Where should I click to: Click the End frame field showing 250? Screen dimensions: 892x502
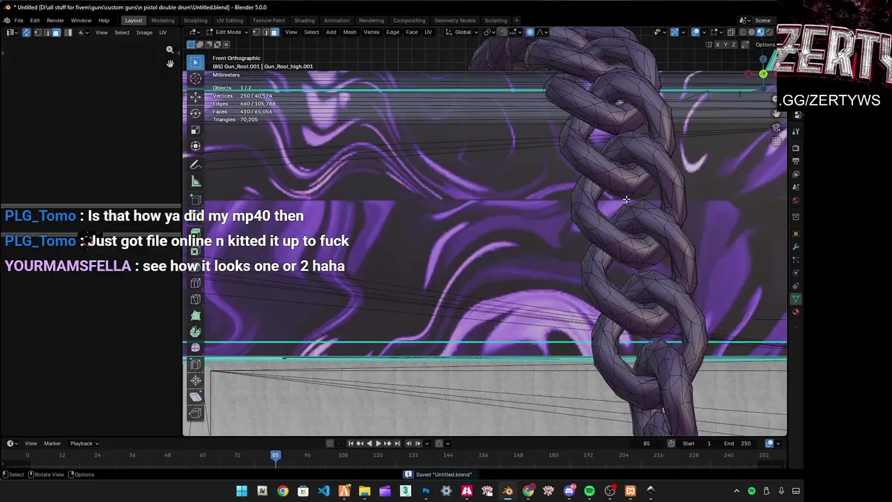click(x=737, y=443)
